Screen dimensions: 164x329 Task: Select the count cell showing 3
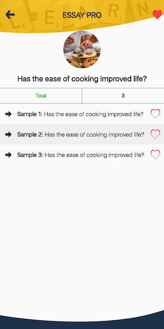pos(123,96)
